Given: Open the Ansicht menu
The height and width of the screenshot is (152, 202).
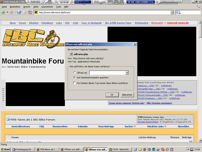Looking at the screenshot, I should 27,6.
